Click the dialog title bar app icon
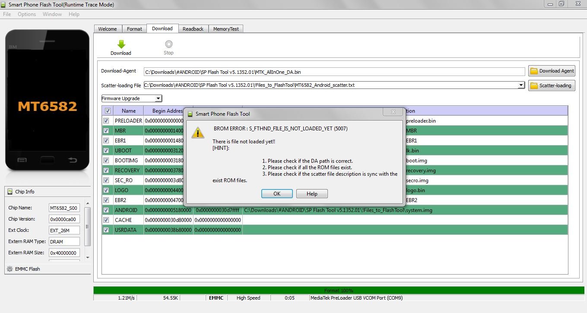Viewport: 587px width, 313px height. click(x=190, y=114)
